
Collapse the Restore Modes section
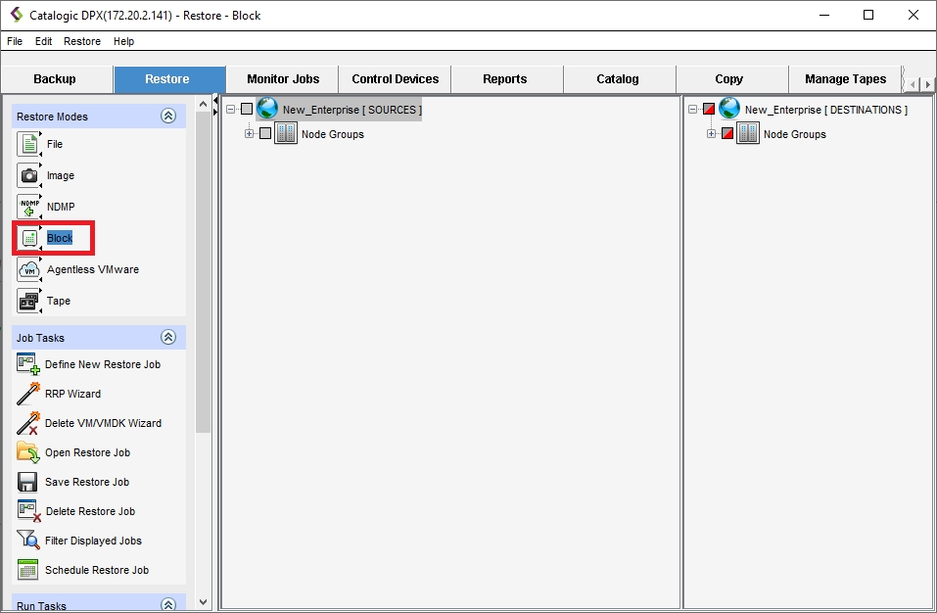168,117
